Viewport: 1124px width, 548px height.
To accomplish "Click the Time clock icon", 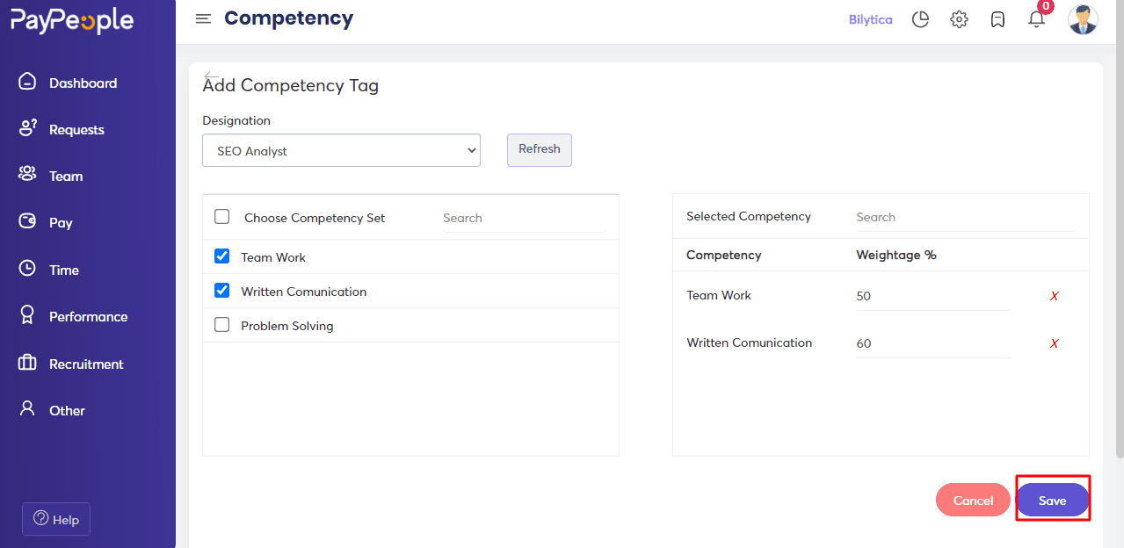I will tap(27, 269).
